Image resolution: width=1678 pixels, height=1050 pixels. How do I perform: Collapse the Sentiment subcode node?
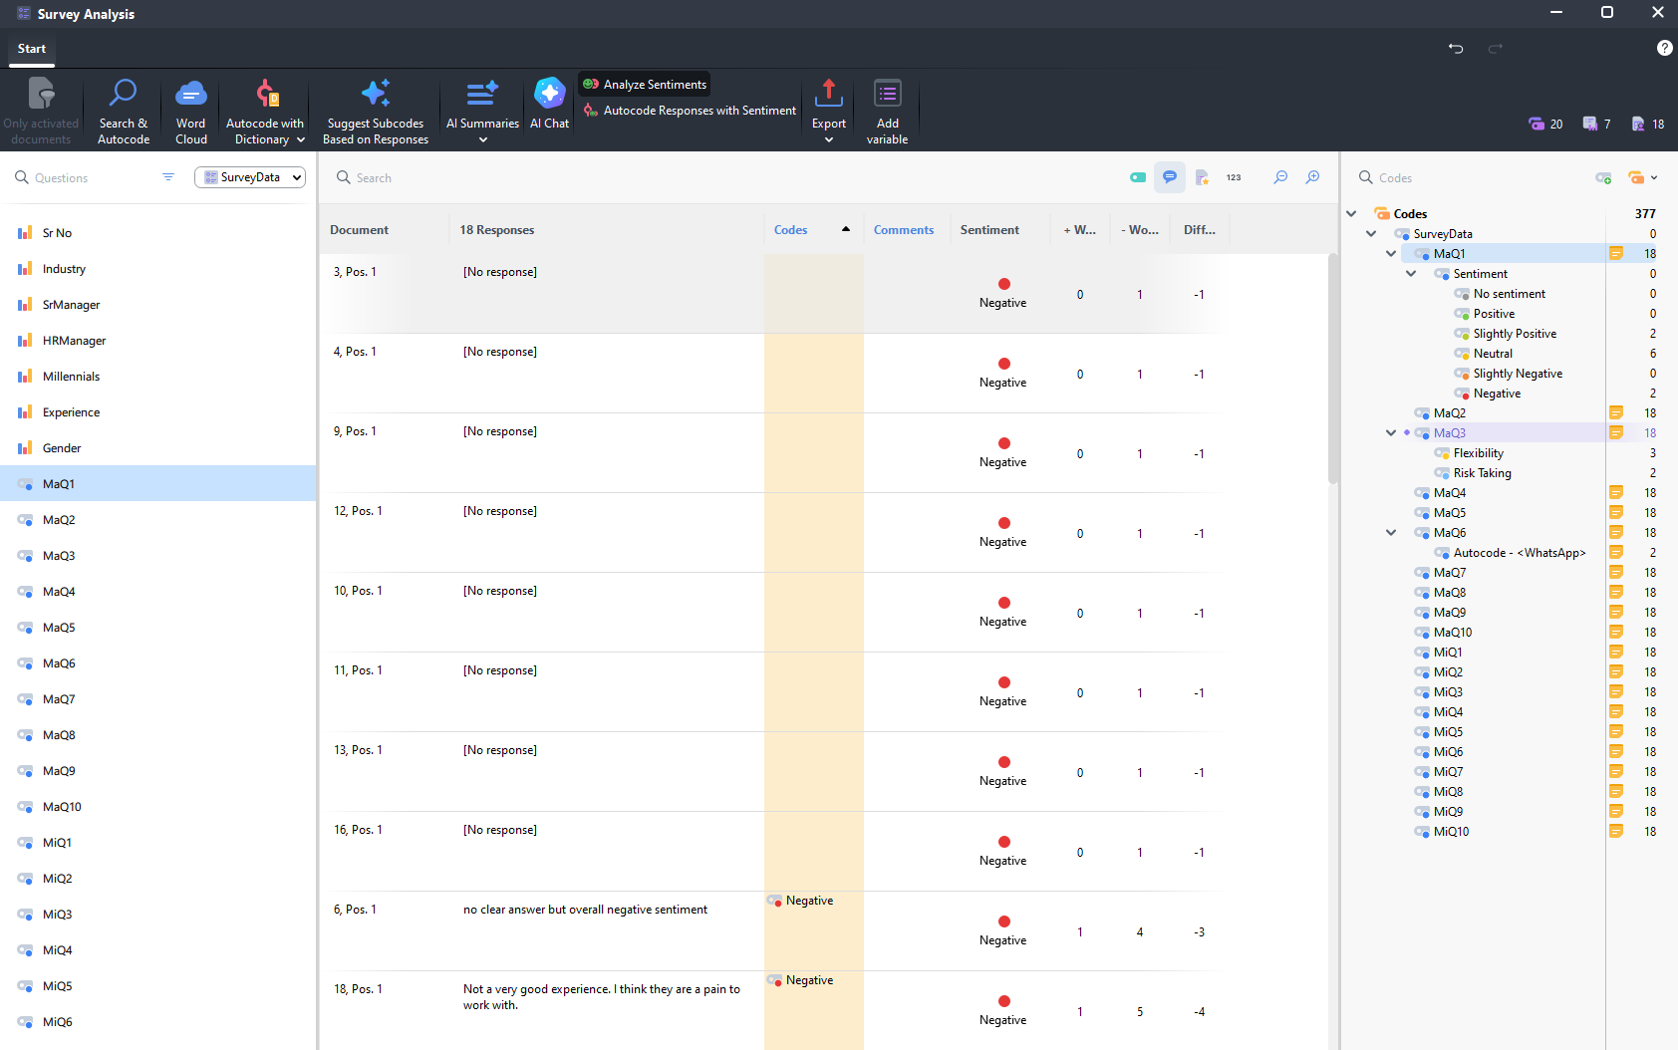[x=1411, y=274]
